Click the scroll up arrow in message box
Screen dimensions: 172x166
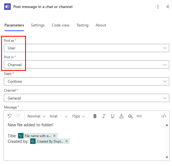tap(167, 125)
